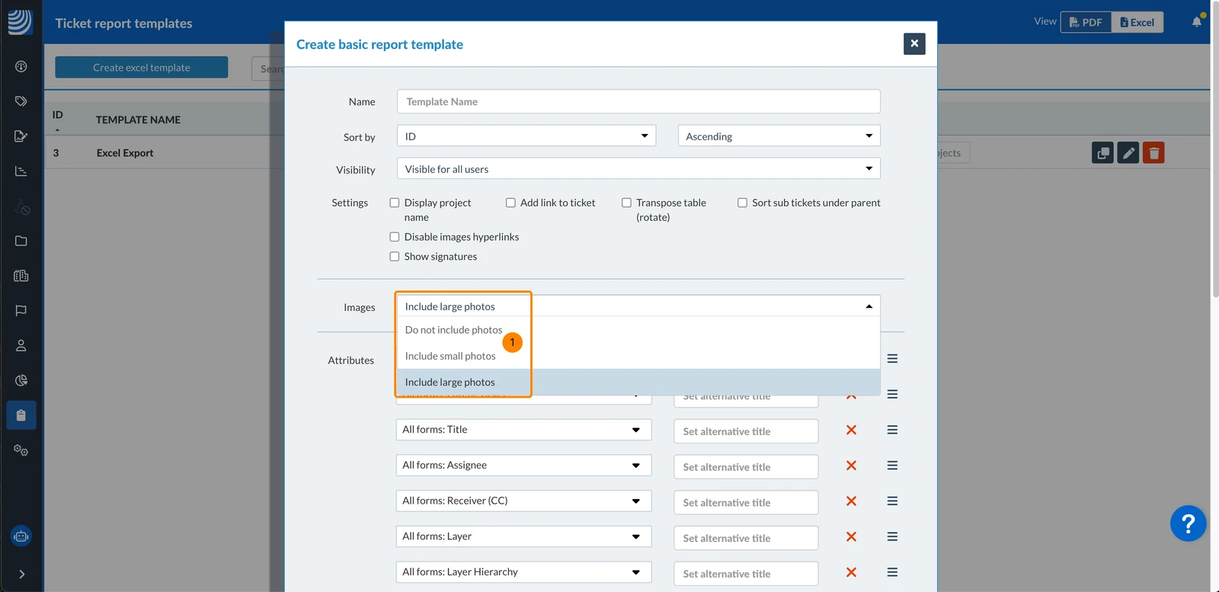The width and height of the screenshot is (1219, 592).
Task: Remove the All forms: Title attribute row
Action: click(x=851, y=430)
